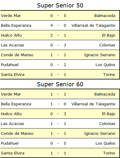Select Torino in the Super Senior 60 table
Viewport: 120px width, 158px height.
pyautogui.click(x=109, y=153)
